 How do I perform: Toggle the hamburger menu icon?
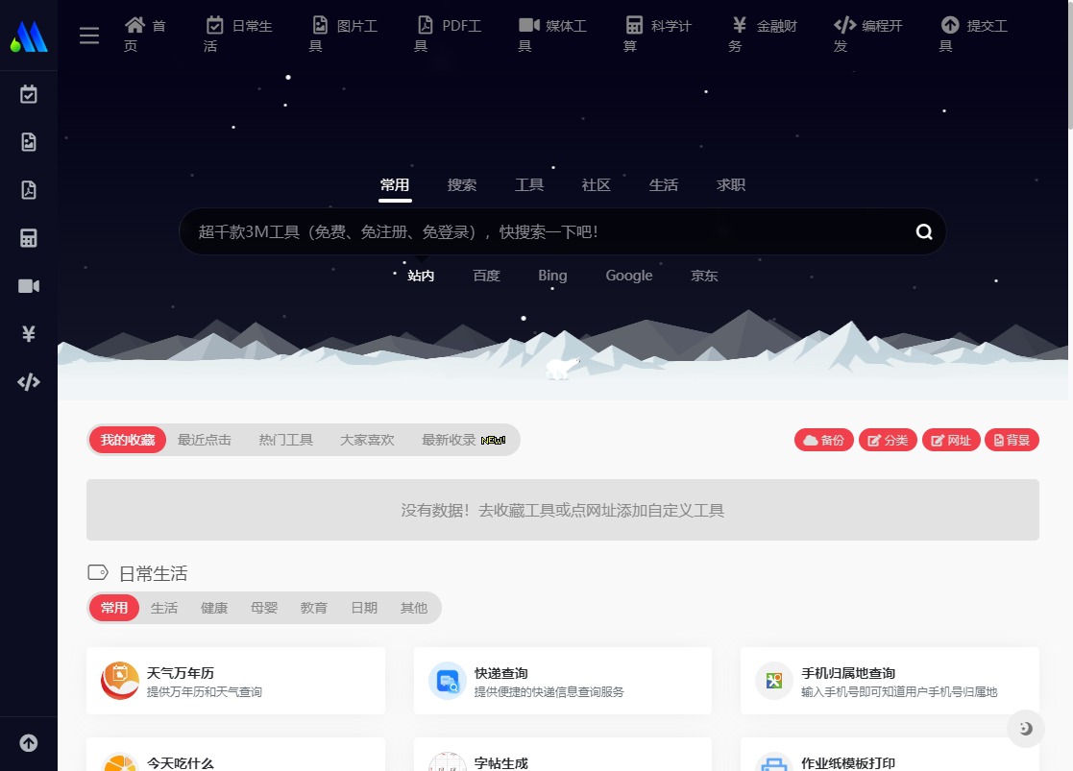[89, 35]
